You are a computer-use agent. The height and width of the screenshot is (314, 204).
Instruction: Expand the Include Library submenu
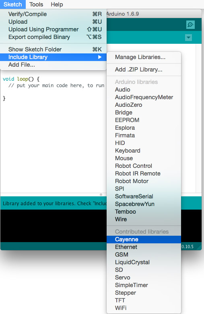click(53, 57)
